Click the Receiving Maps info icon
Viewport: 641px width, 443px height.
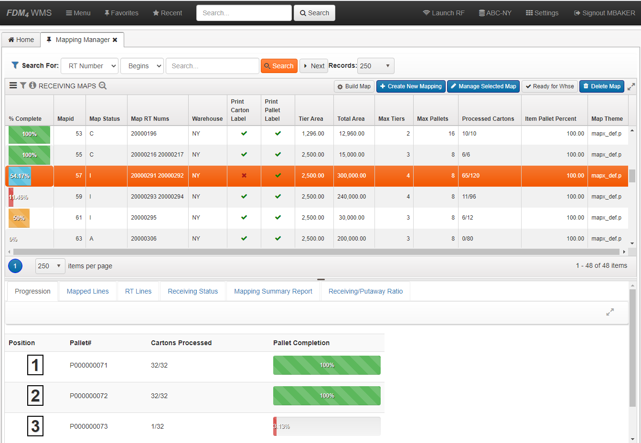click(32, 85)
